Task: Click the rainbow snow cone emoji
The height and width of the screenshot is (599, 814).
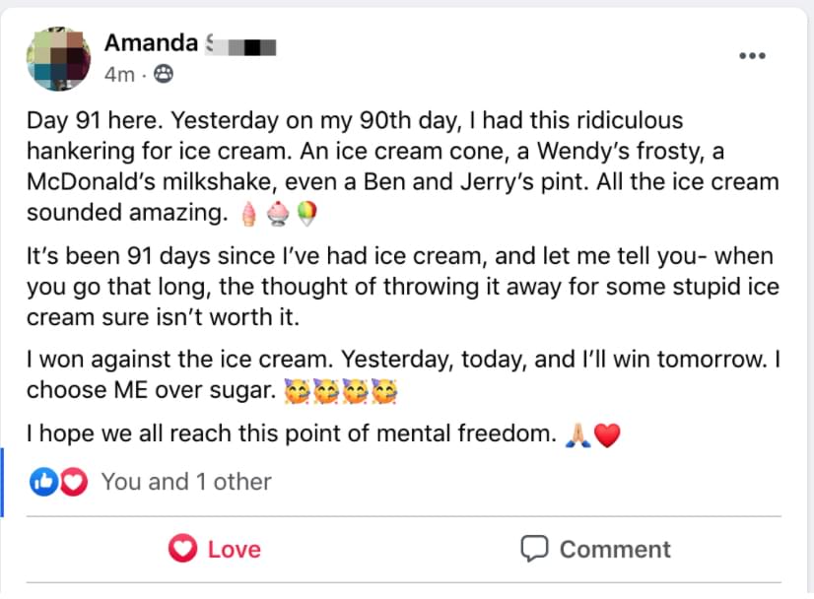Action: pos(308,213)
